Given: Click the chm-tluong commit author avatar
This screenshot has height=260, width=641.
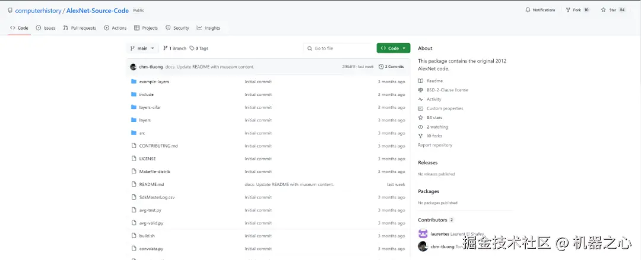Looking at the screenshot, I should (x=134, y=66).
